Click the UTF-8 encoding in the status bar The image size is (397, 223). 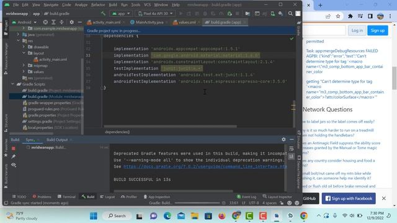click(254, 203)
